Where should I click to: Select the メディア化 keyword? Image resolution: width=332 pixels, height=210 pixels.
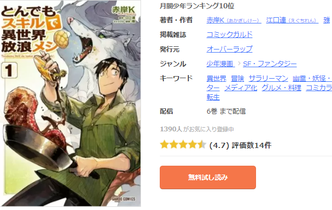[241, 88]
